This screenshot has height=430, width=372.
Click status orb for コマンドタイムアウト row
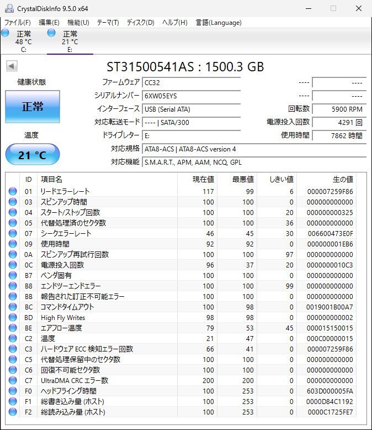(13, 307)
